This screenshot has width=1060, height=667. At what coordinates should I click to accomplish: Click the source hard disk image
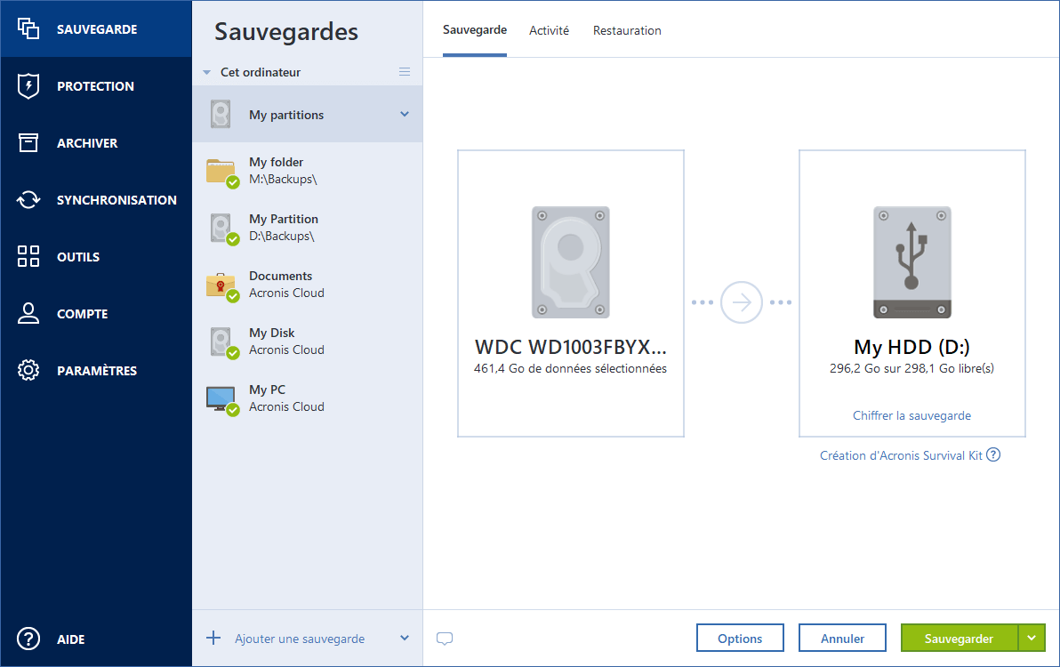[x=571, y=262]
